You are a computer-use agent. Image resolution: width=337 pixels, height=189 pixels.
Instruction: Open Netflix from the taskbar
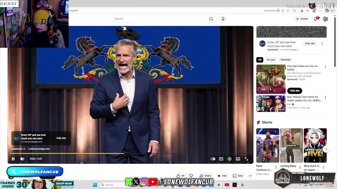[x=235, y=185]
